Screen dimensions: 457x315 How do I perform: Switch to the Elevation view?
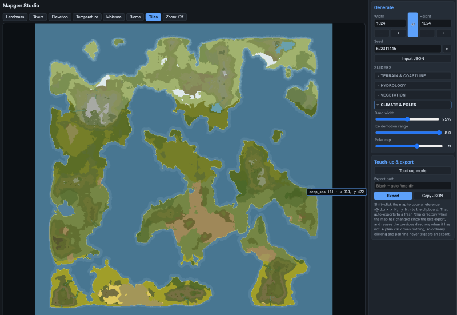click(x=60, y=17)
